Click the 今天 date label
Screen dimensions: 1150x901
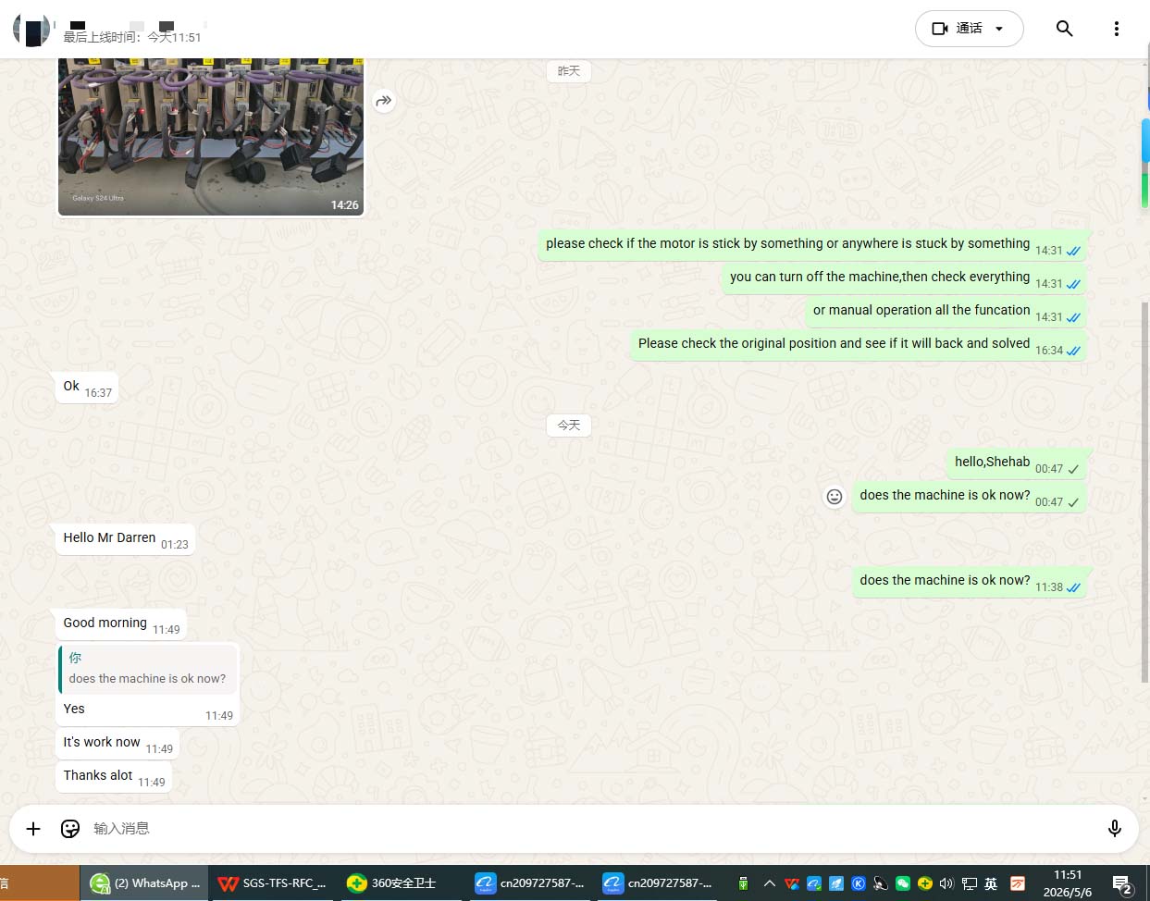tap(569, 426)
